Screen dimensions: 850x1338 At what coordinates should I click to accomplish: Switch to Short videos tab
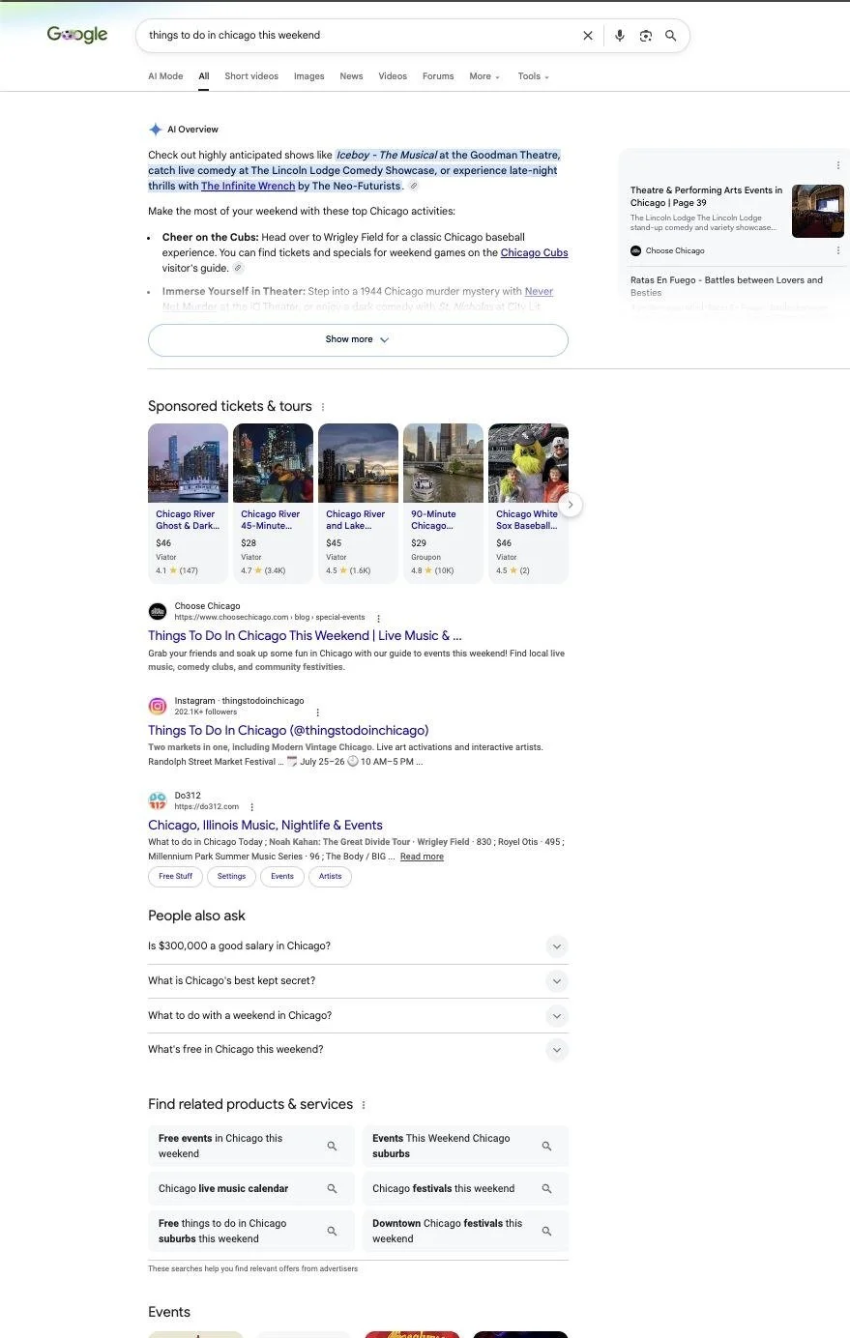point(251,76)
